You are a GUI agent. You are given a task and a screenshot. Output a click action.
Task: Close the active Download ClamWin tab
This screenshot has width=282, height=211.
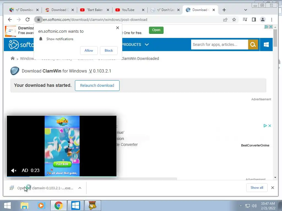[x=214, y=10]
